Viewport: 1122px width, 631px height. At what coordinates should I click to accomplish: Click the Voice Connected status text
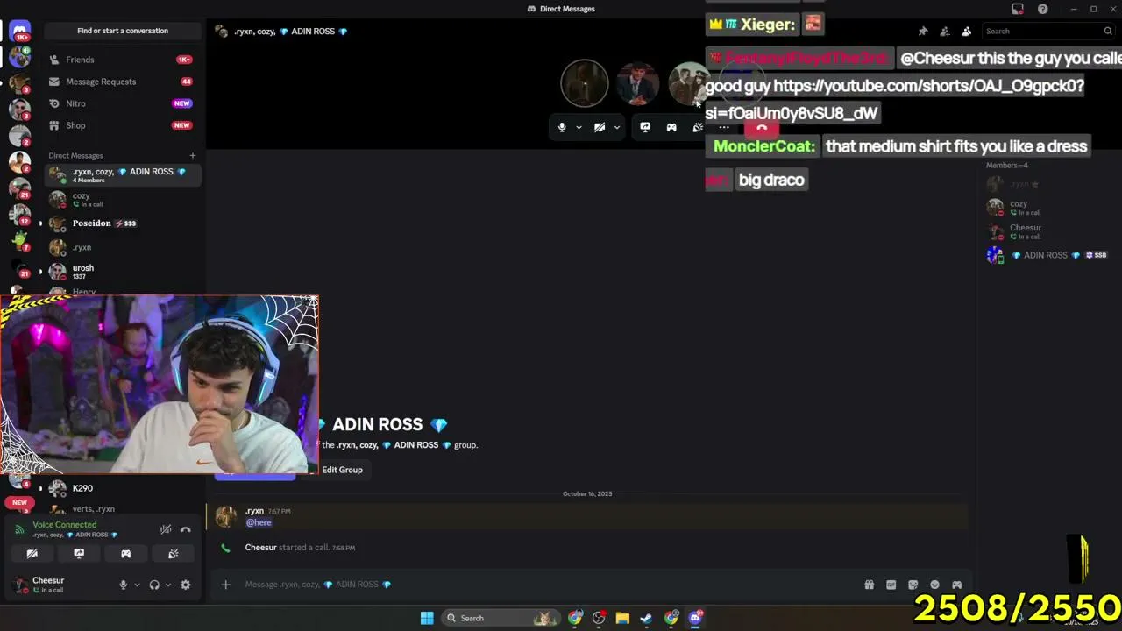point(65,525)
